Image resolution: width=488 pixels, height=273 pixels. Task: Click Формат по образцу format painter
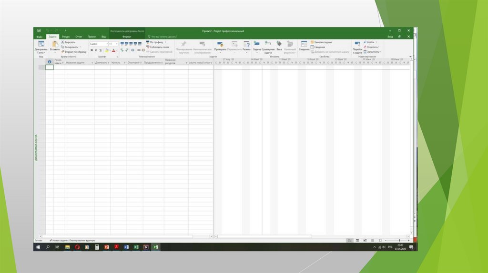click(74, 52)
